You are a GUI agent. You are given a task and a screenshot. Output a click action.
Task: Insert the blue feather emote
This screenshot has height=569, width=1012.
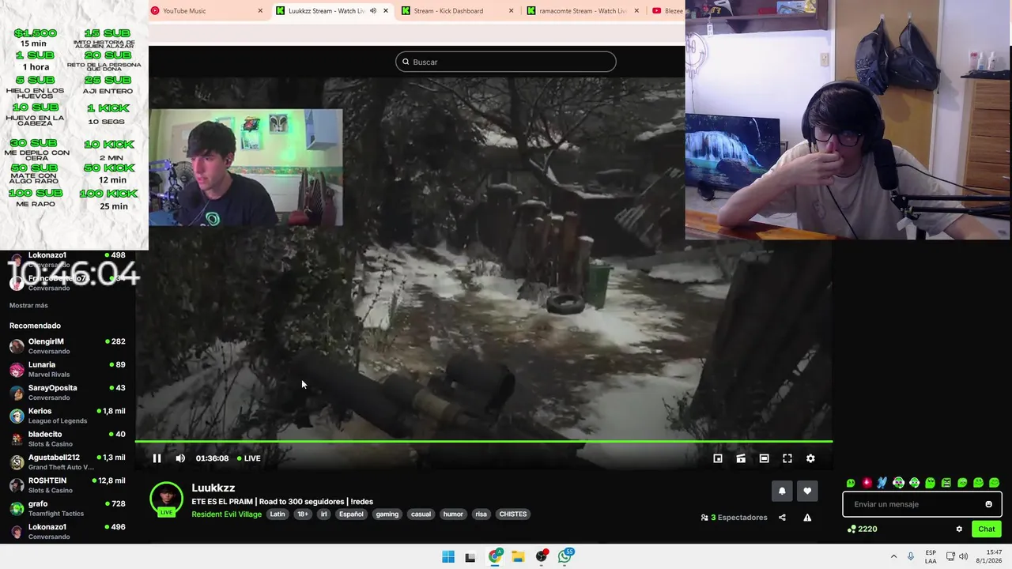pyautogui.click(x=882, y=483)
